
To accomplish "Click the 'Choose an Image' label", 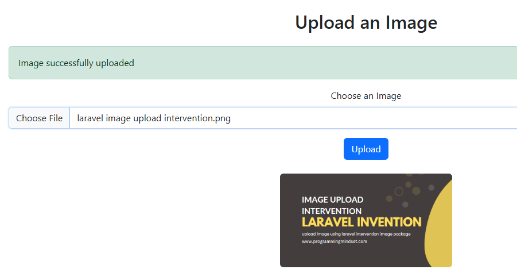I will tap(366, 96).
